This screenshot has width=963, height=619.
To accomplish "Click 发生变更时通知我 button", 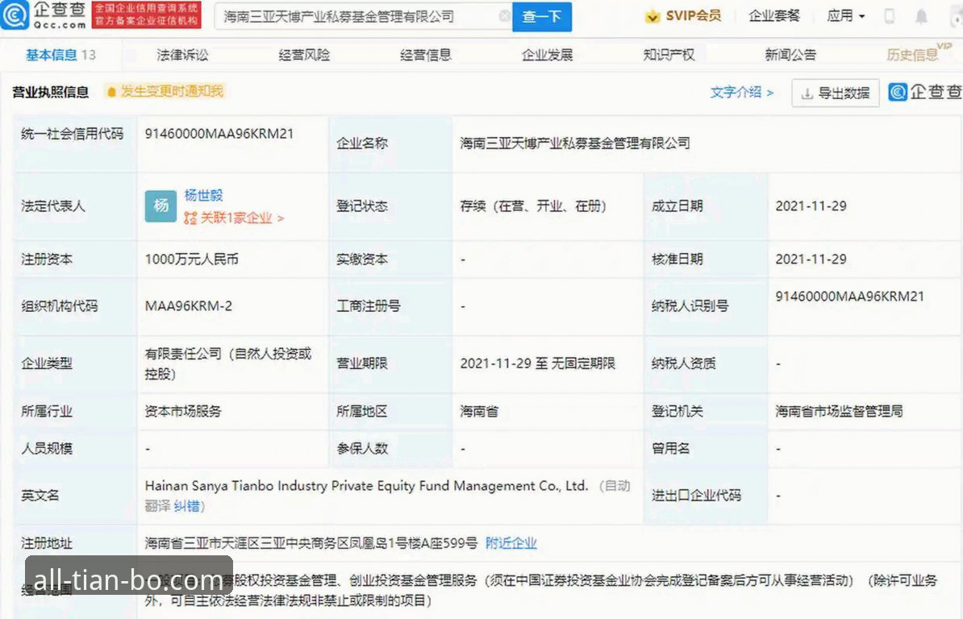I will click(165, 91).
